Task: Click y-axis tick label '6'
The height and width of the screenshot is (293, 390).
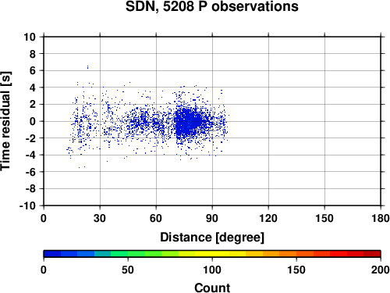Action: 33,70
